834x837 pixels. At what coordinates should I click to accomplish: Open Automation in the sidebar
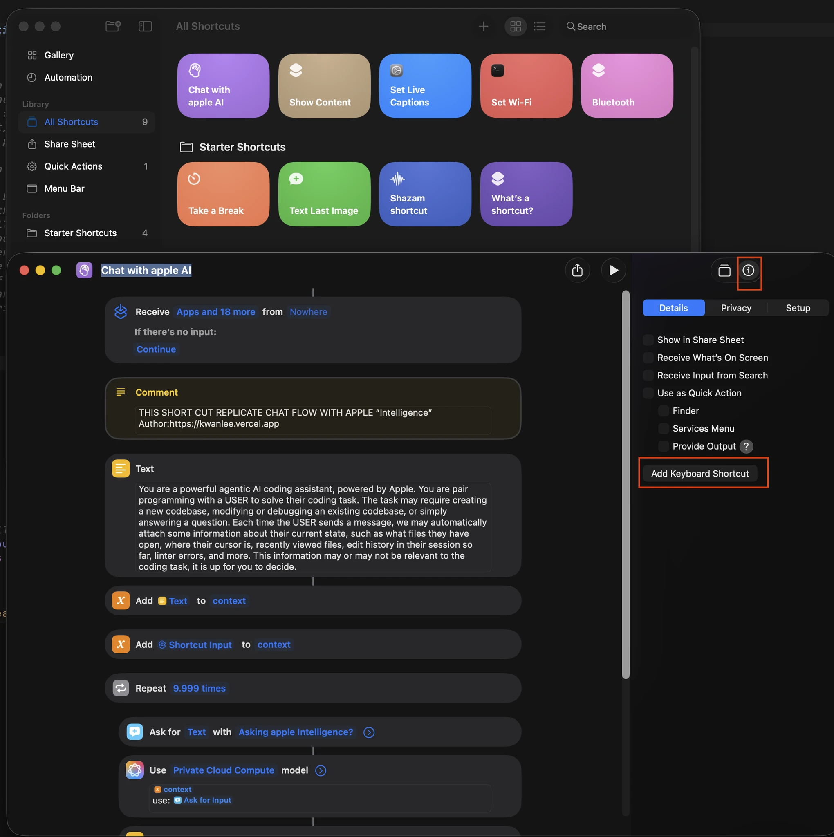pyautogui.click(x=86, y=77)
